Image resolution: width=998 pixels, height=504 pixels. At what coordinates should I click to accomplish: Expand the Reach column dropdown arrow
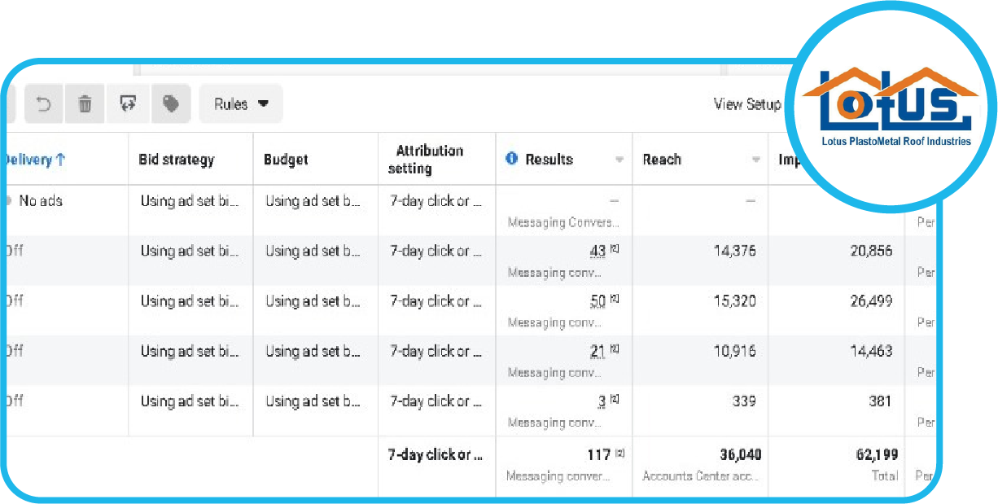click(756, 160)
